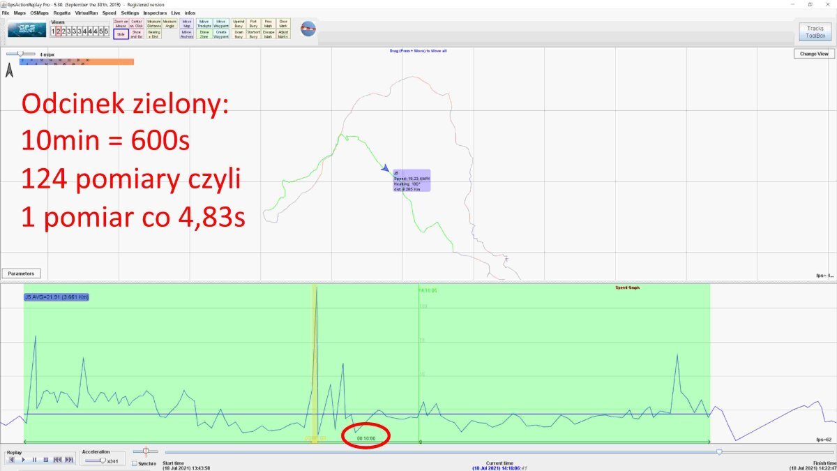Open the Tracks ToolBox
Screen dimensions: 837x471
coord(815,32)
